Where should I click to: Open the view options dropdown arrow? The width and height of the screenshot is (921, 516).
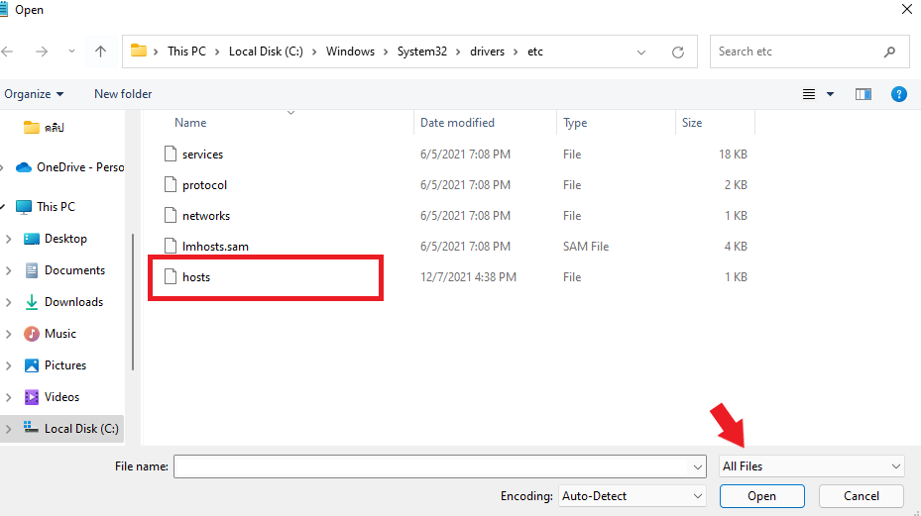coord(830,94)
